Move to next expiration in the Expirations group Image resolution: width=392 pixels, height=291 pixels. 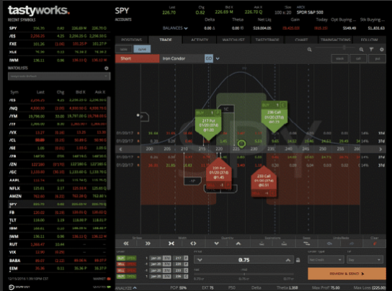(x=284, y=243)
